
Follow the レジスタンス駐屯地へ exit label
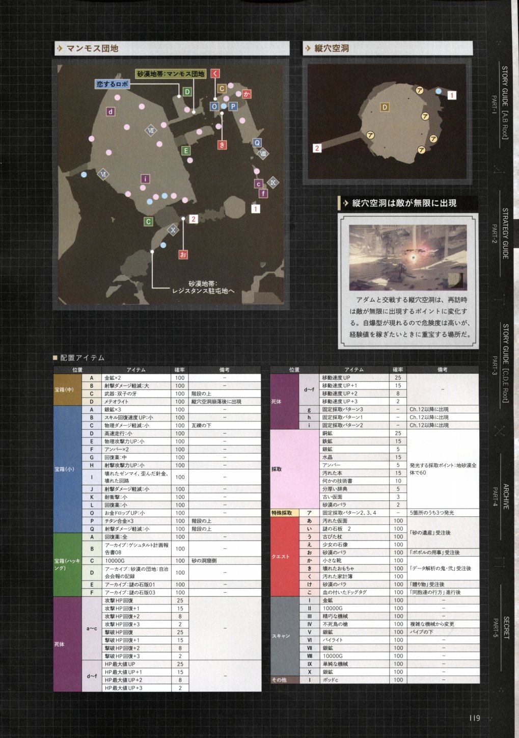[203, 287]
